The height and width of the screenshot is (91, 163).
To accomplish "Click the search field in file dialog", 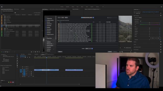I will (112, 17).
